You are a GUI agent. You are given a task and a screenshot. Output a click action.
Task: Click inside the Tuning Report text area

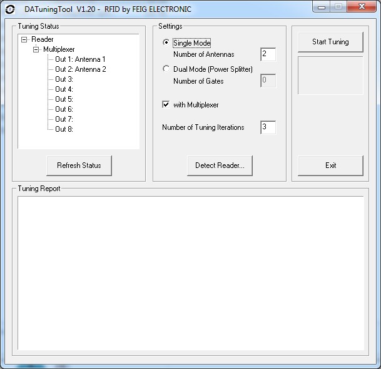click(x=190, y=273)
